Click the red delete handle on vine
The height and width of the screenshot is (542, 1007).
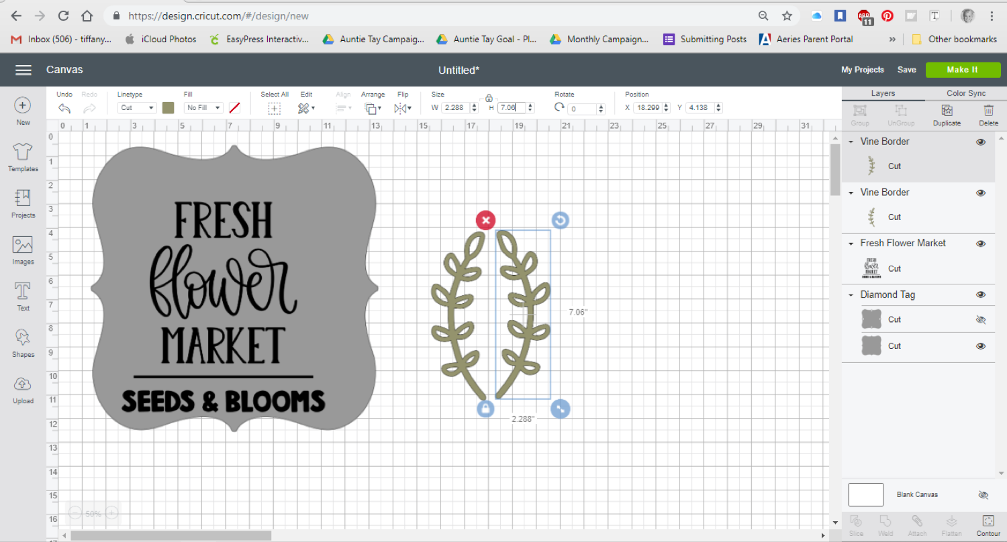[485, 220]
